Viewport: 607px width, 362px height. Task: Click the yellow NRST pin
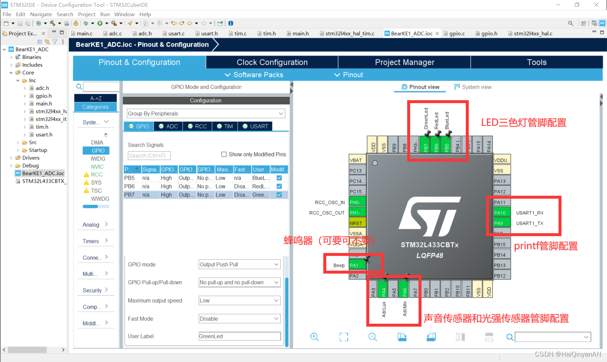357,223
